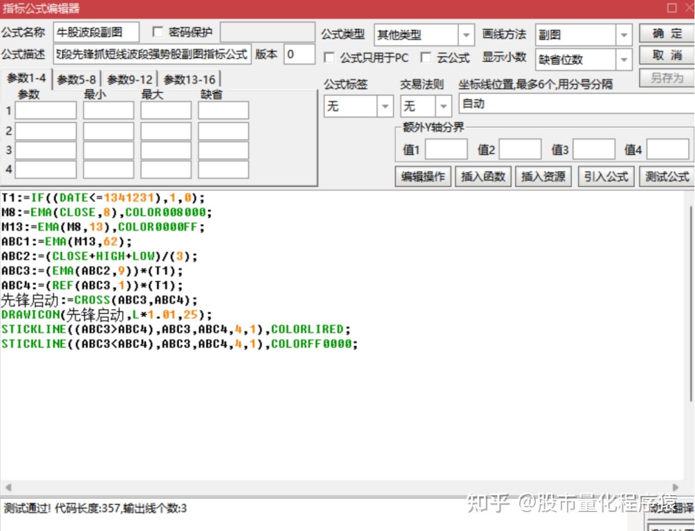Click the 值1 input field
This screenshot has height=531, width=695.
click(446, 150)
